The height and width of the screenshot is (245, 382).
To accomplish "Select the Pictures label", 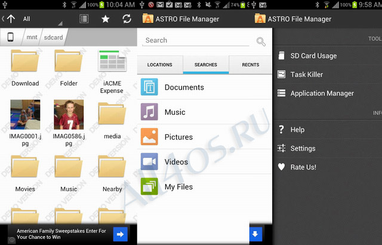I will point(178,137).
